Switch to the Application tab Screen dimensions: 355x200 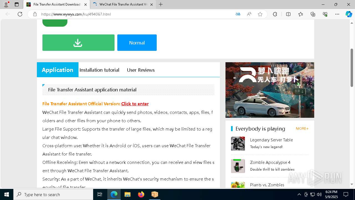(x=58, y=70)
